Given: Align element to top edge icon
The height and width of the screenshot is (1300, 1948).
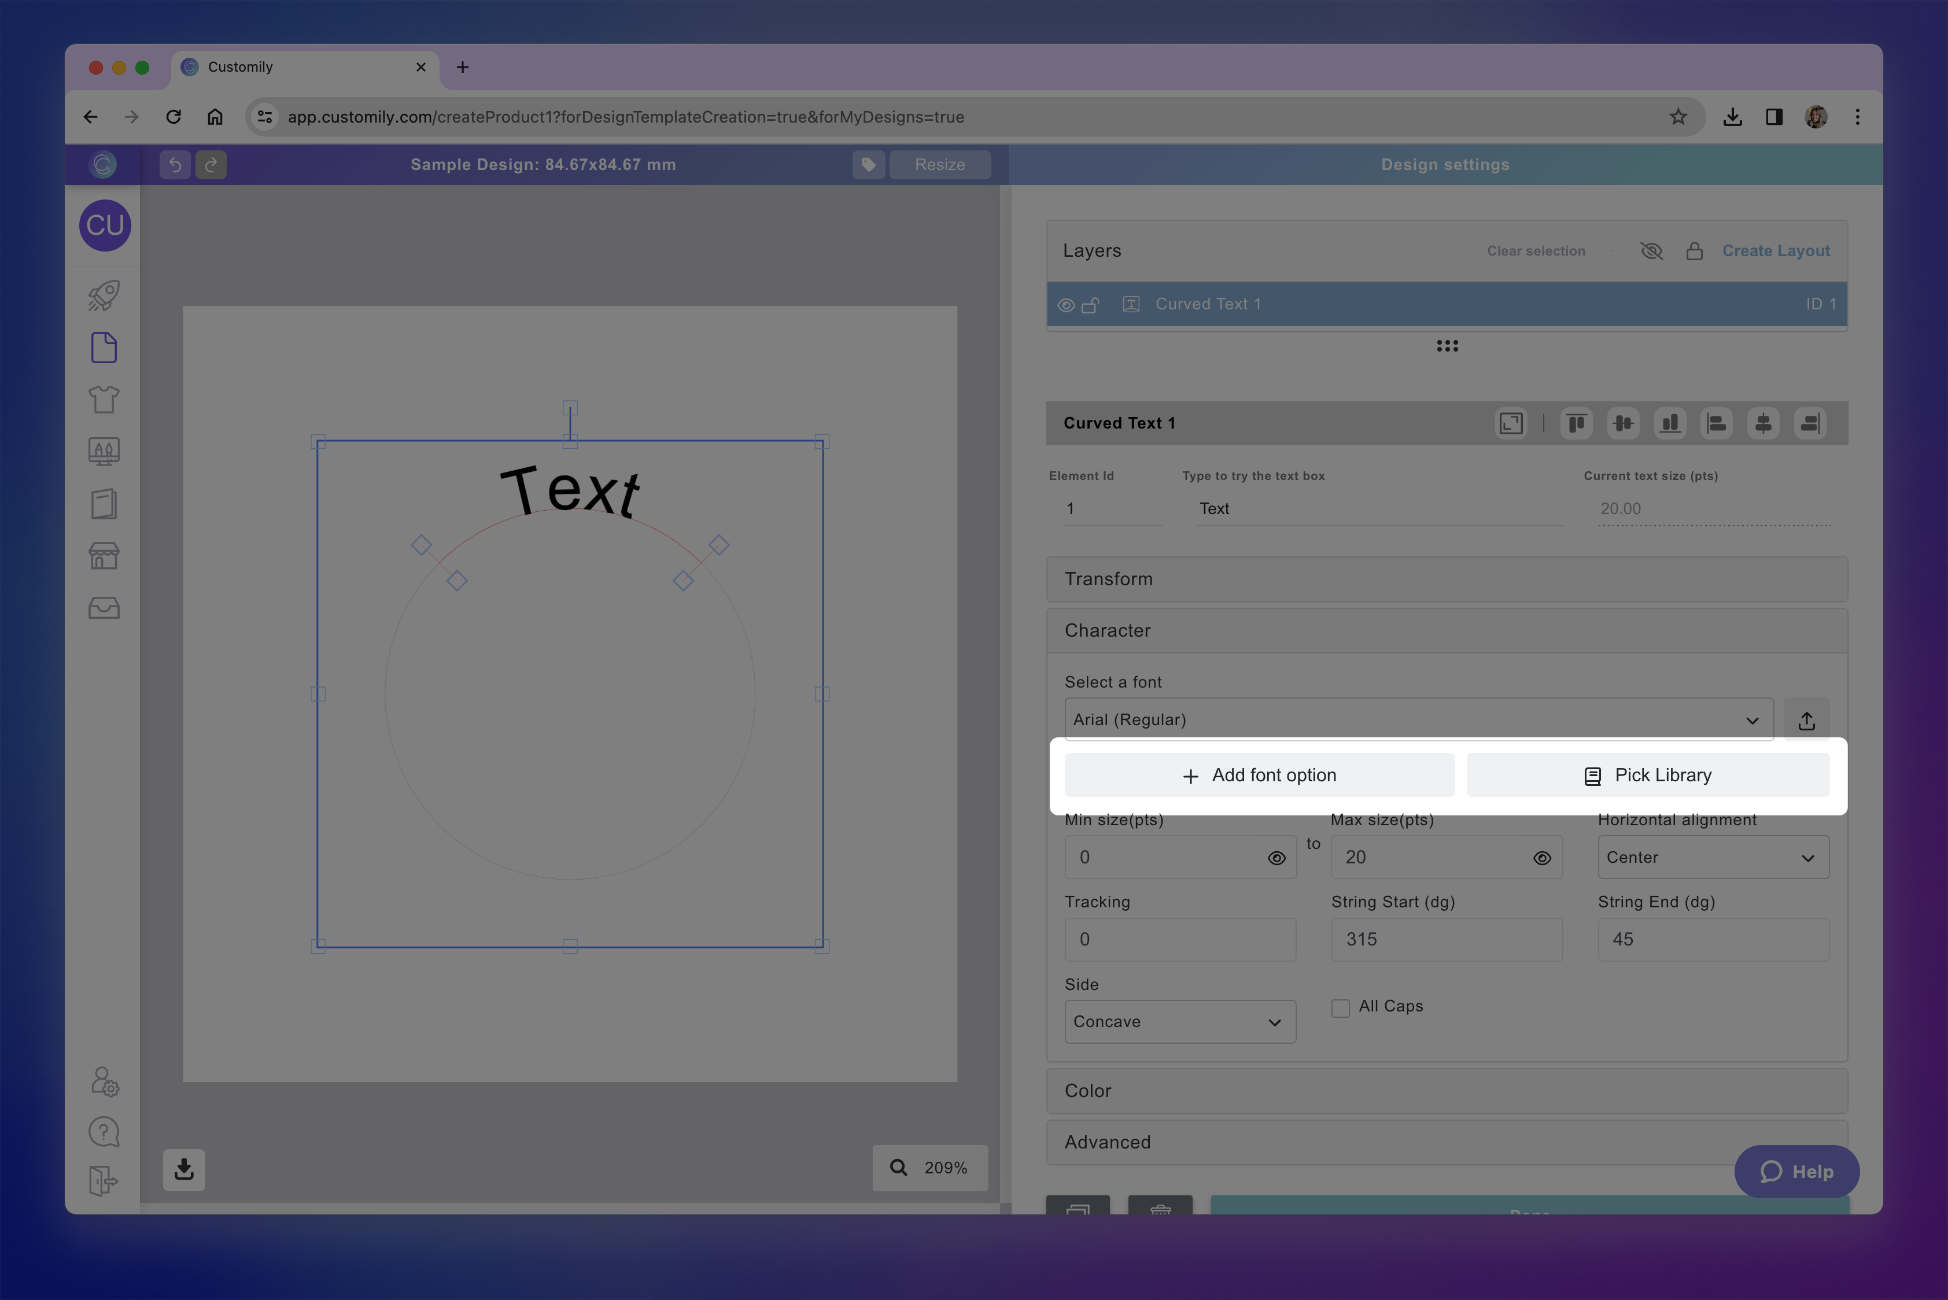Looking at the screenshot, I should pyautogui.click(x=1577, y=424).
